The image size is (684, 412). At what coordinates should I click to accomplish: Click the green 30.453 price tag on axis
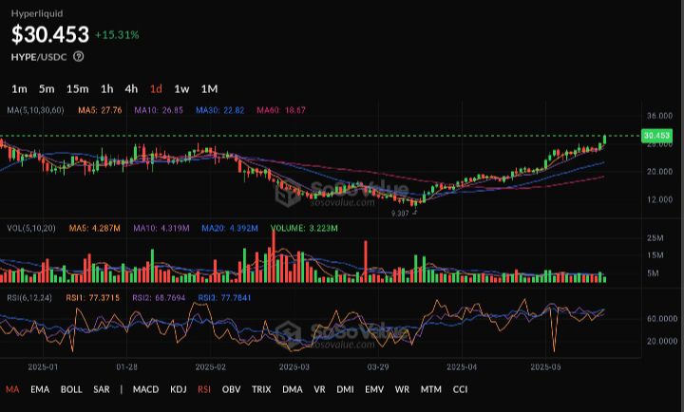coord(656,136)
